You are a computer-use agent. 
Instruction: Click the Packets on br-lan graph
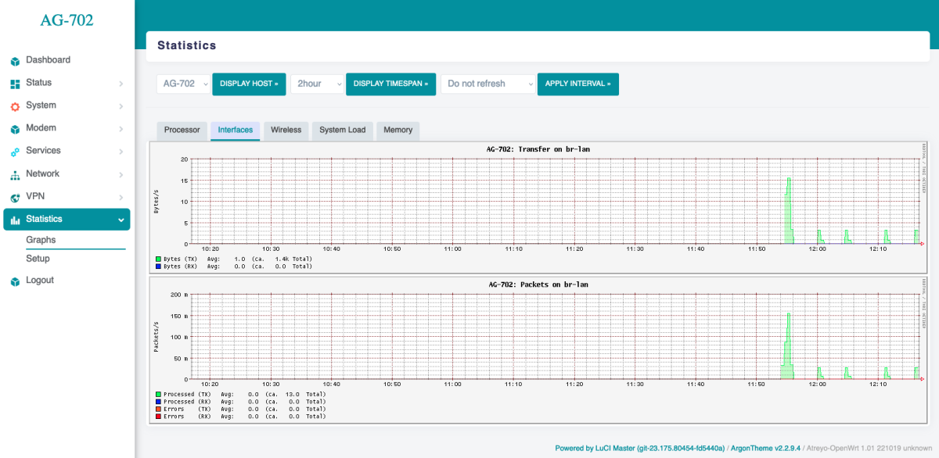(x=538, y=349)
